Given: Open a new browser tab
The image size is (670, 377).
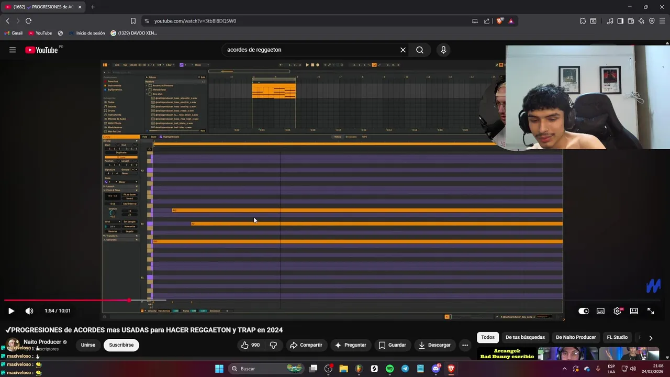Looking at the screenshot, I should (x=93, y=7).
